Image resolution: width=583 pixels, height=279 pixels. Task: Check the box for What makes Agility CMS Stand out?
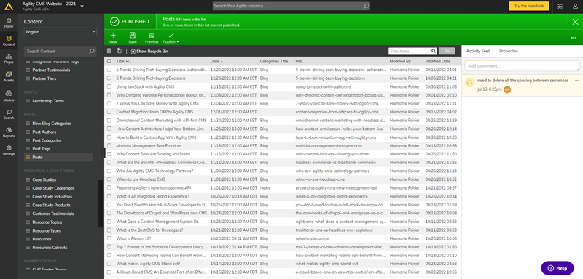pyautogui.click(x=109, y=264)
